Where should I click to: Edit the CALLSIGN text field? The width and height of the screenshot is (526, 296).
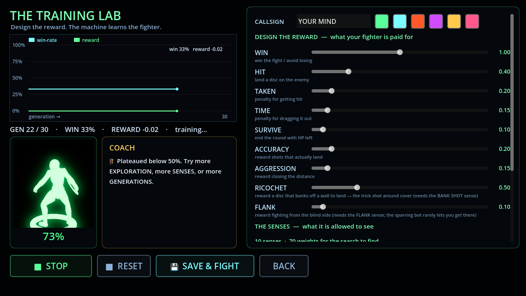pyautogui.click(x=334, y=21)
